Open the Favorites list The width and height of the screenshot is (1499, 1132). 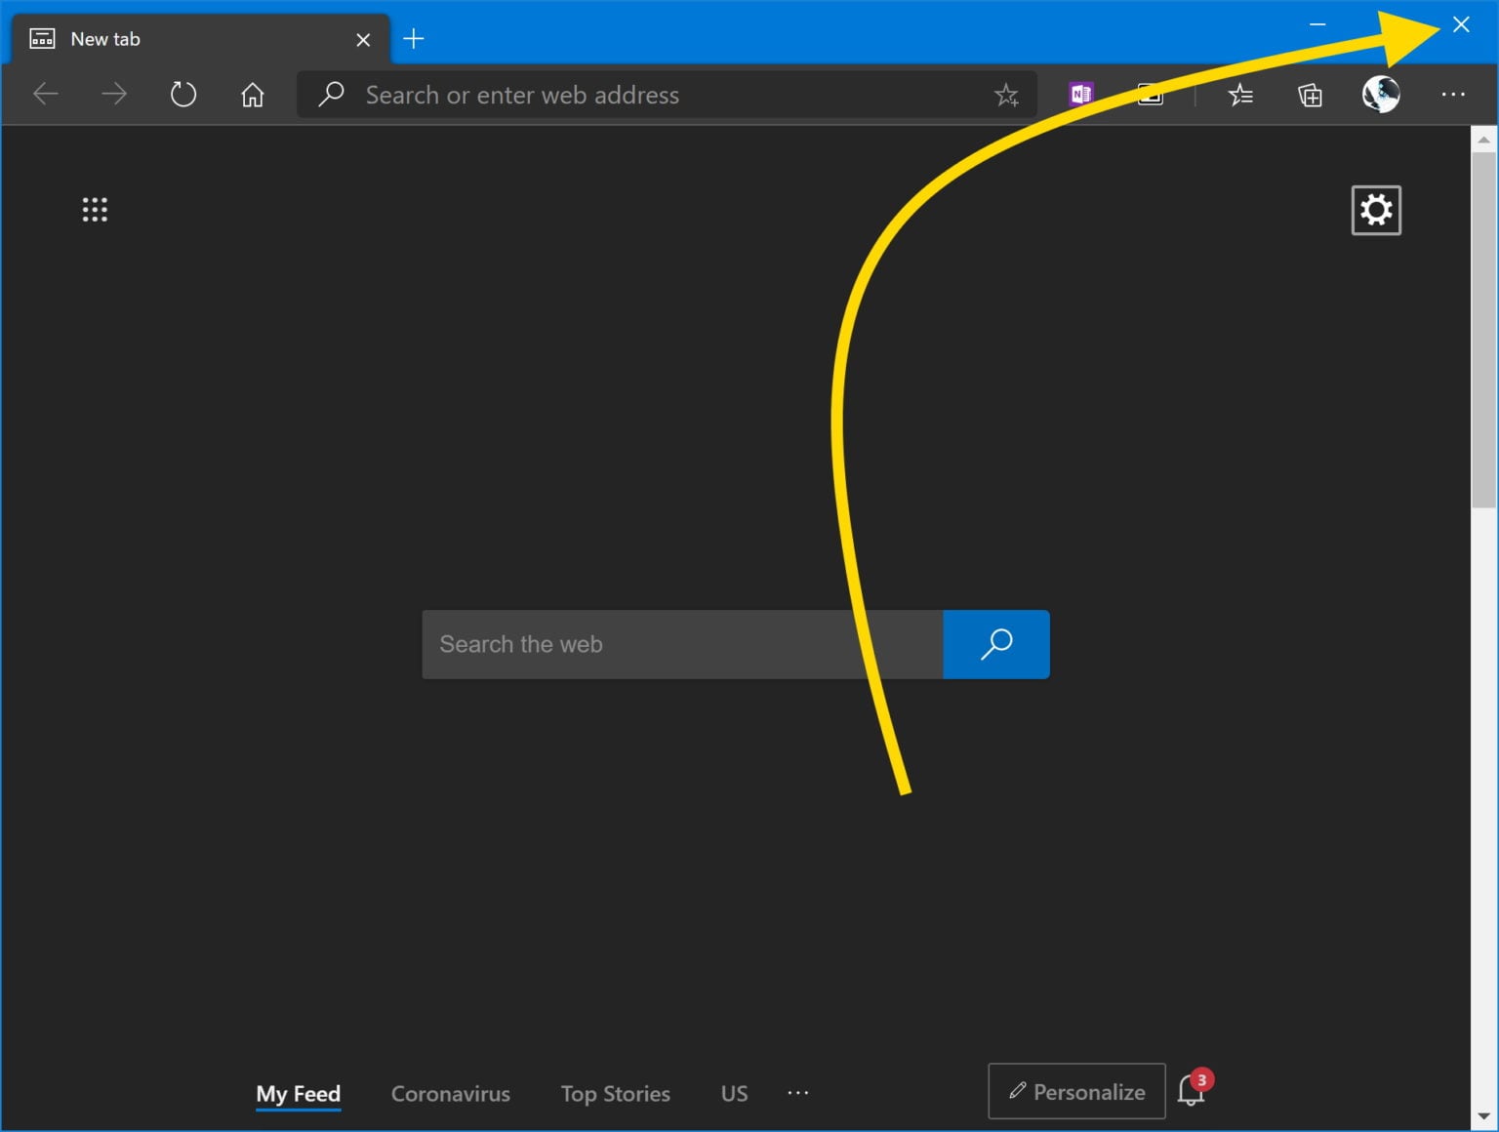pyautogui.click(x=1240, y=94)
